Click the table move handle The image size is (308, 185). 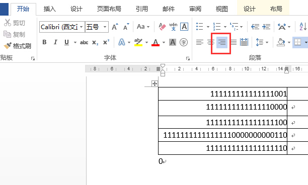(155, 84)
